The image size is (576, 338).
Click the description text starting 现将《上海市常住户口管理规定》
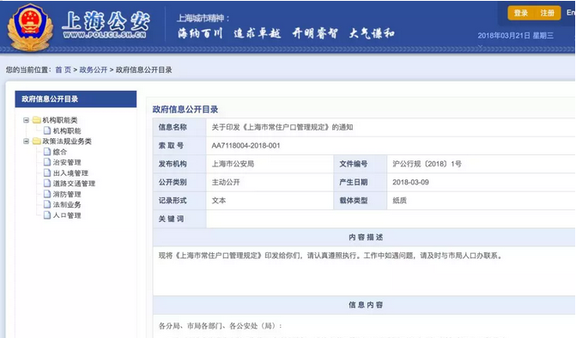tap(330, 256)
